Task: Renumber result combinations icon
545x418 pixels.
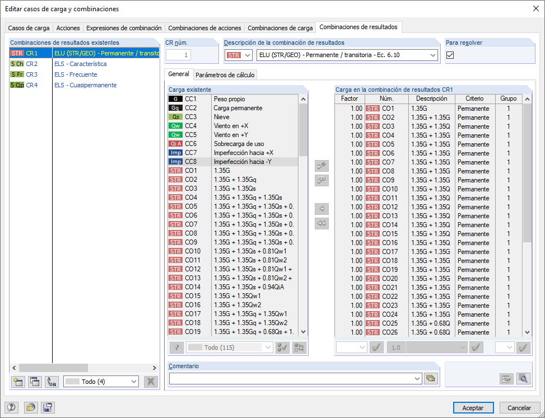Action: (52, 382)
